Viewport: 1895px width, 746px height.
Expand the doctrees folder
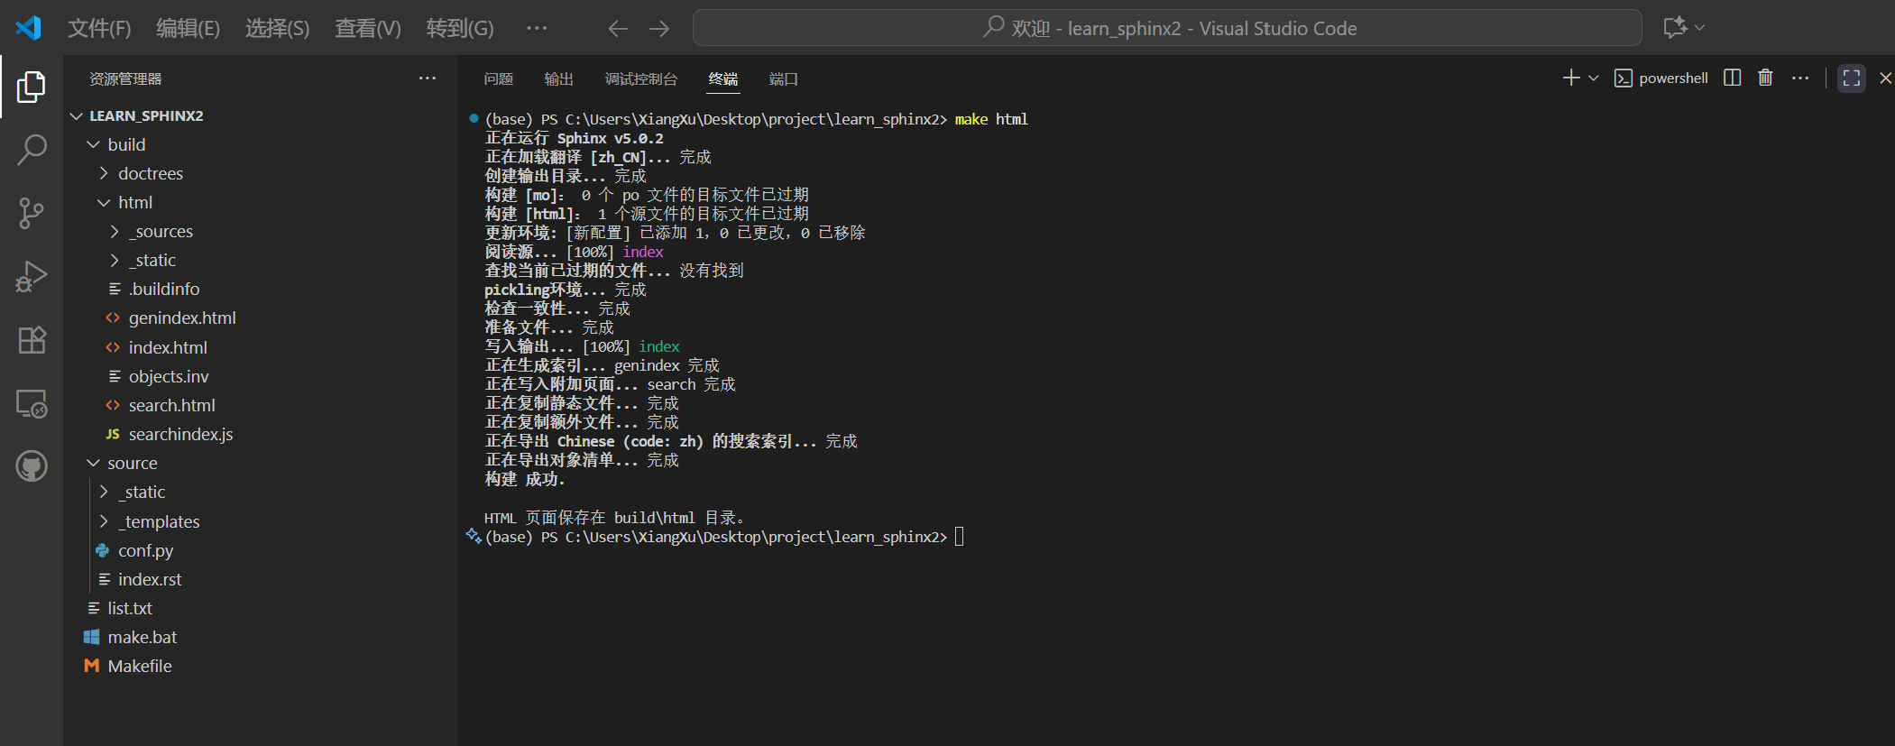pyautogui.click(x=150, y=173)
